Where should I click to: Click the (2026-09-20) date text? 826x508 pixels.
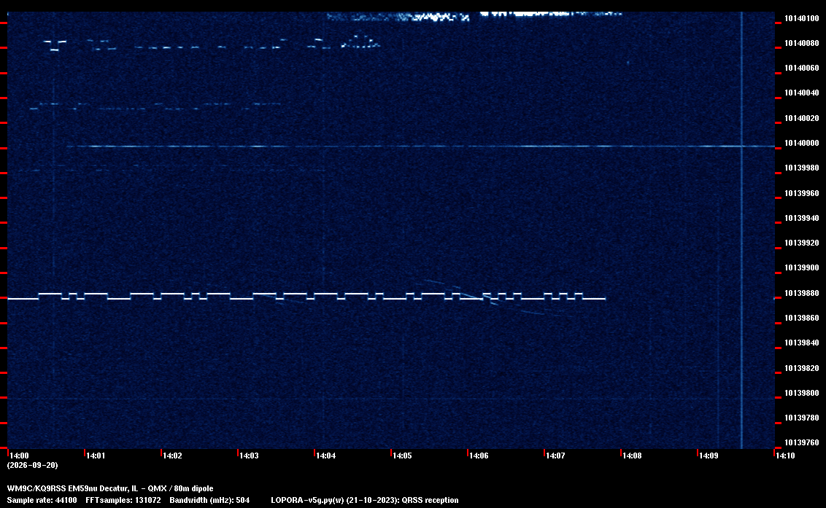tap(33, 465)
